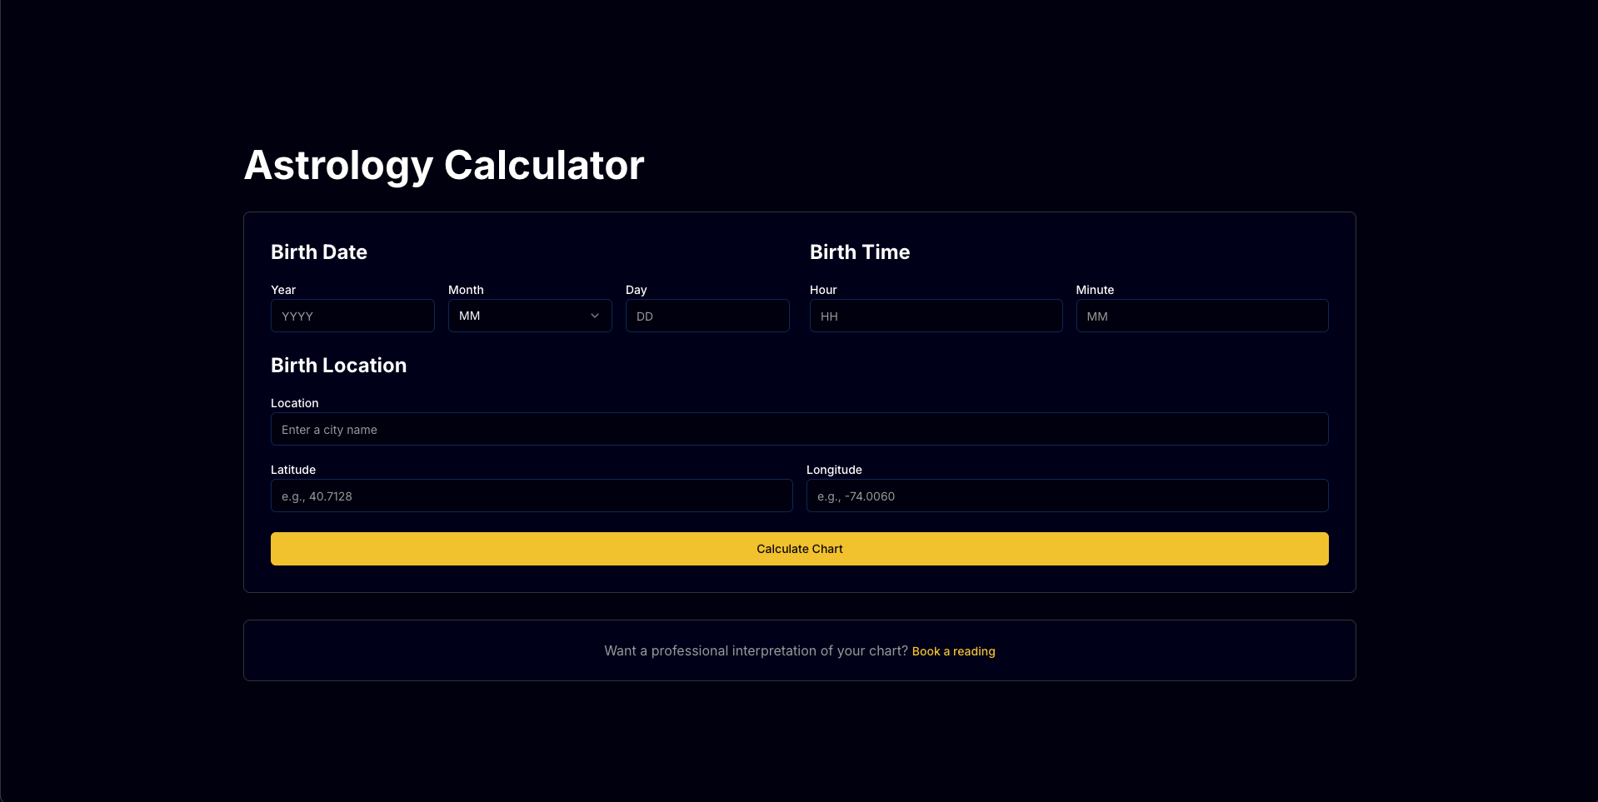Screen dimensions: 1598x802
Task: Click the Astrology Calculator page title
Action: click(x=444, y=165)
